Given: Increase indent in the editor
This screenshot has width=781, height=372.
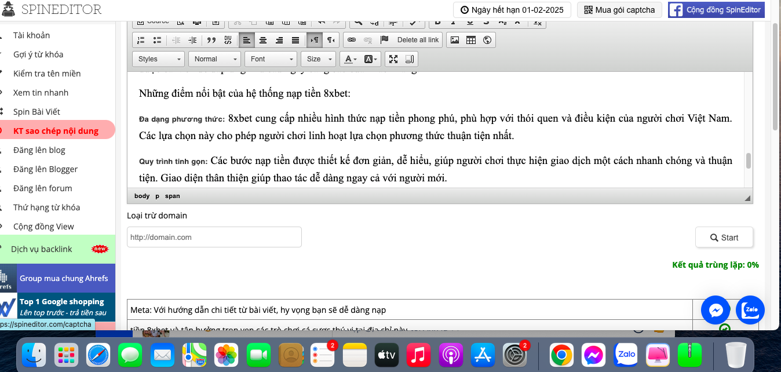Looking at the screenshot, I should [x=193, y=40].
